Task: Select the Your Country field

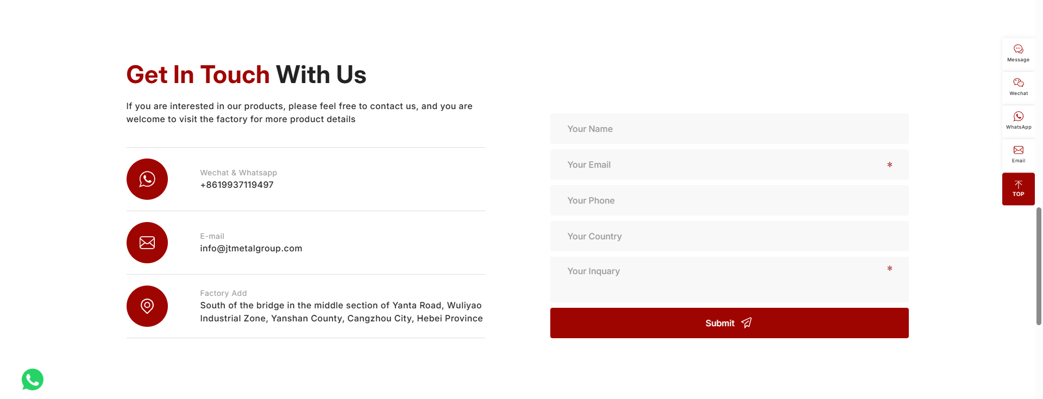Action: coord(729,236)
